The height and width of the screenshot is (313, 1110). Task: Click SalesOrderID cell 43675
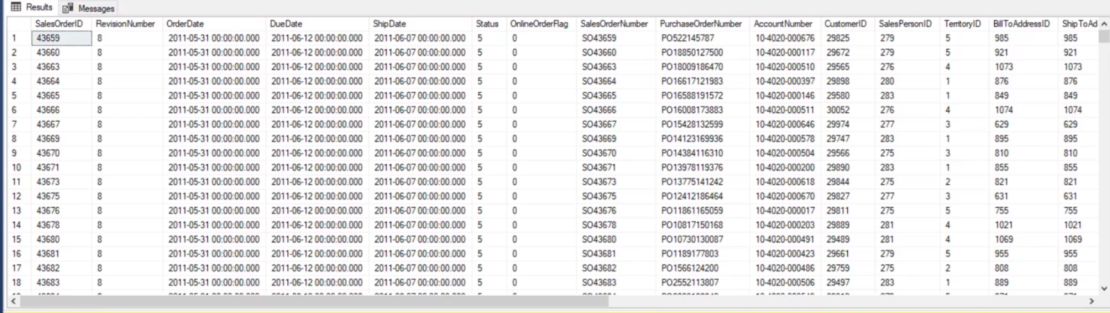coord(61,196)
